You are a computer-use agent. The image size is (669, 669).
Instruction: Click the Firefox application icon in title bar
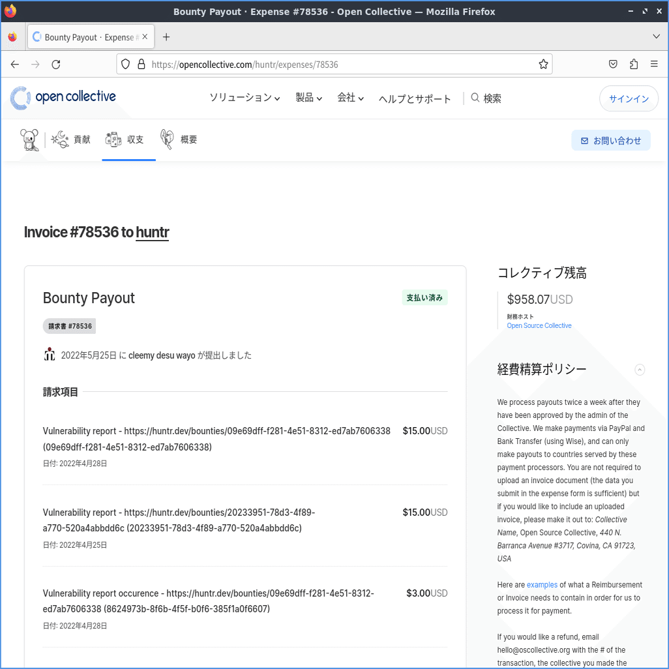10,11
